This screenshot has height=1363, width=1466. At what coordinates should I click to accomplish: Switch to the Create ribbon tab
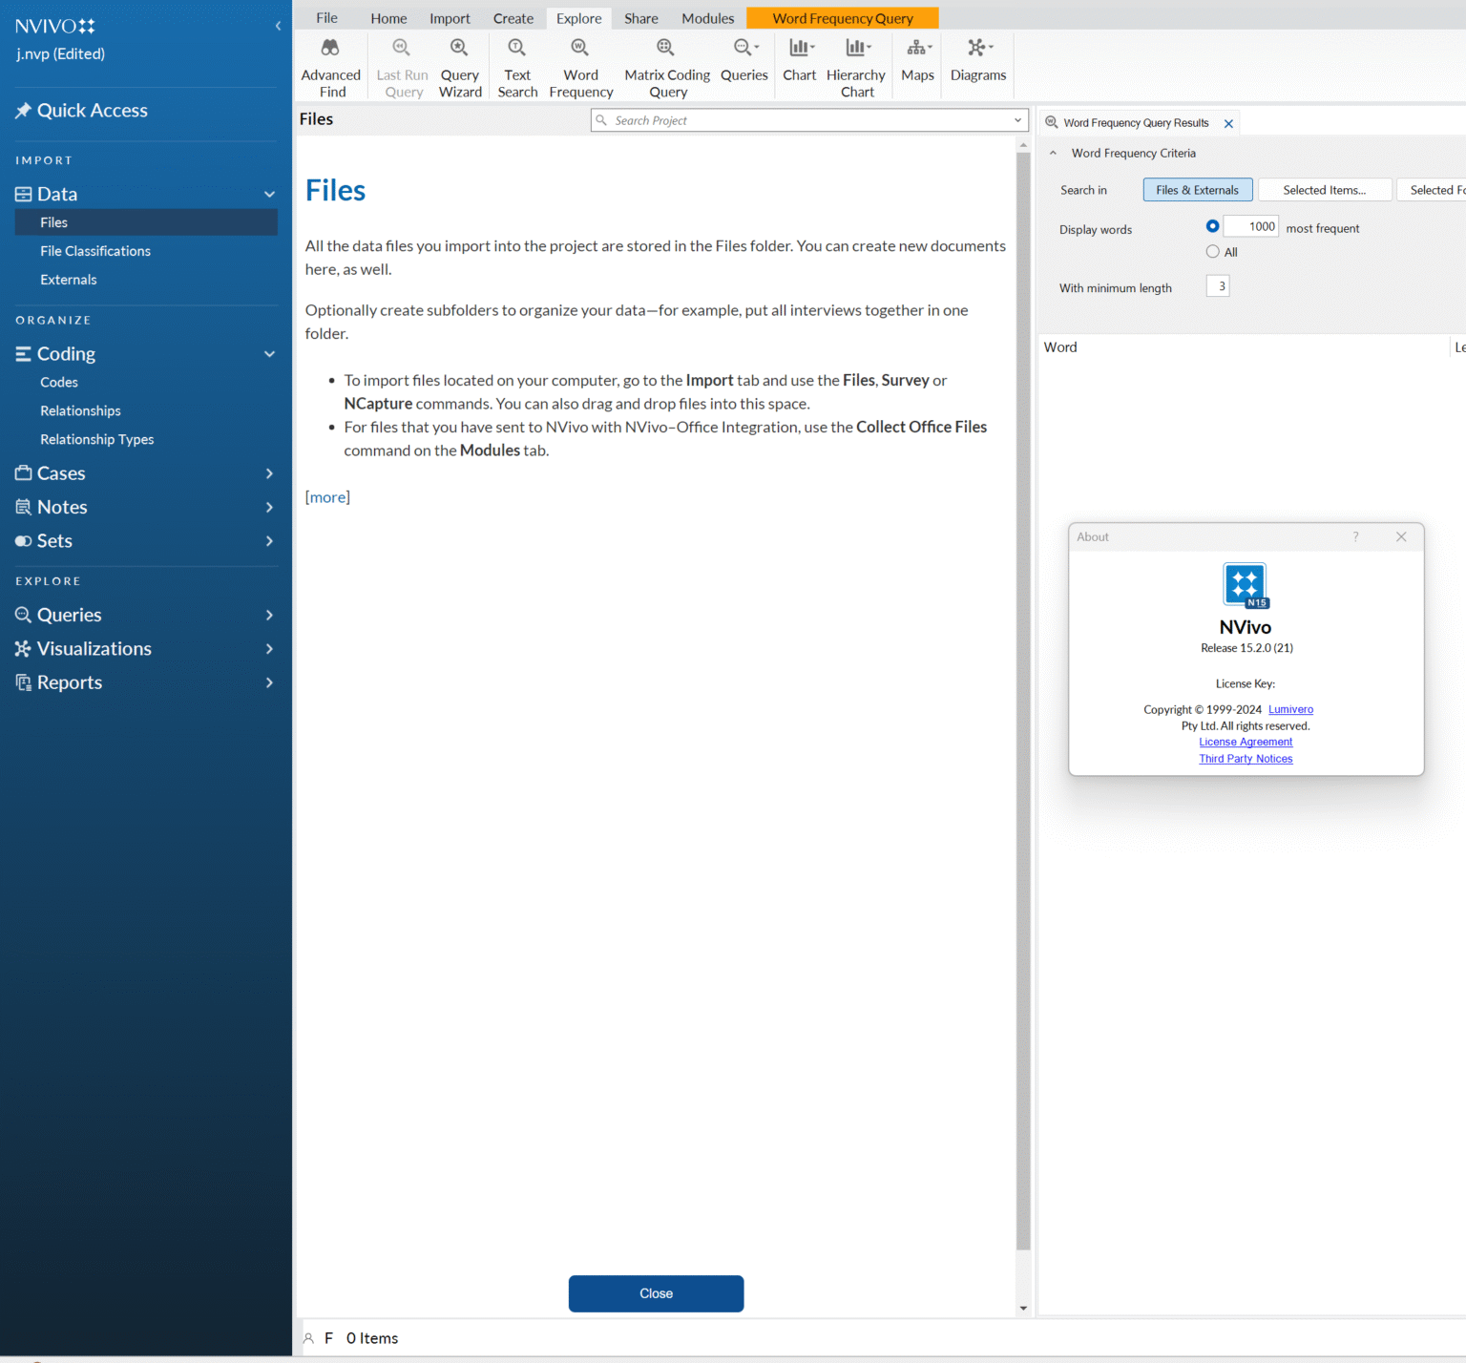click(513, 18)
